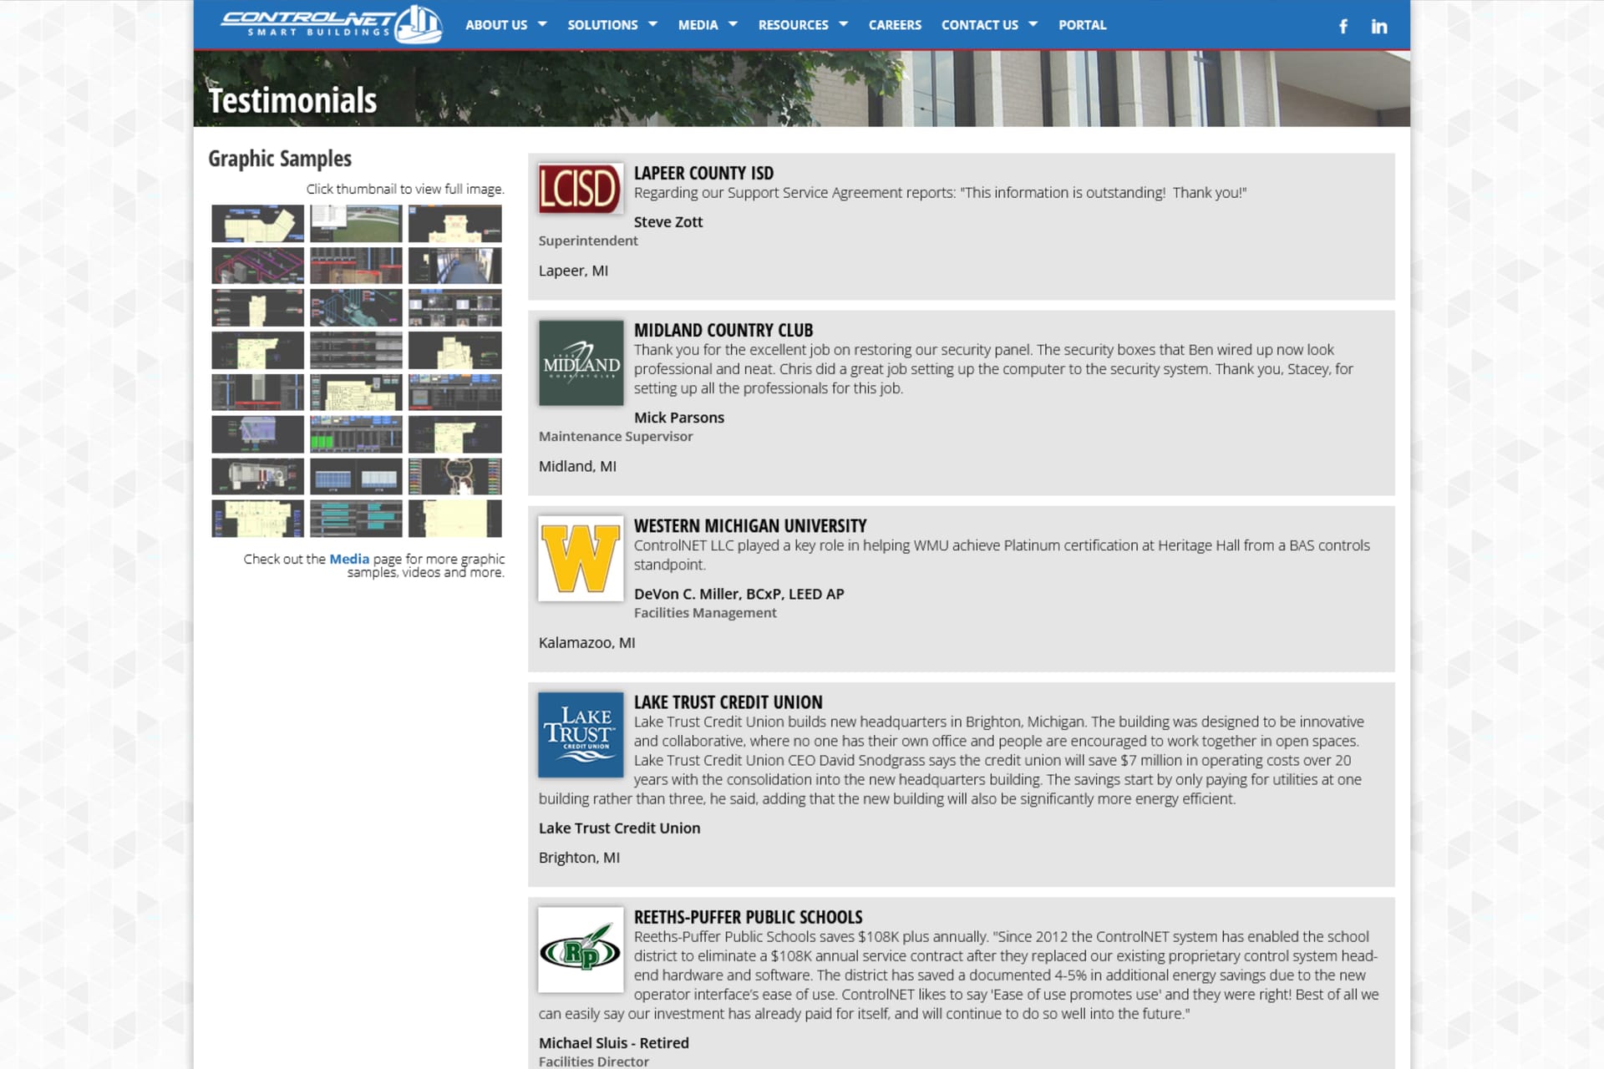Go to the Careers page

pyautogui.click(x=895, y=25)
